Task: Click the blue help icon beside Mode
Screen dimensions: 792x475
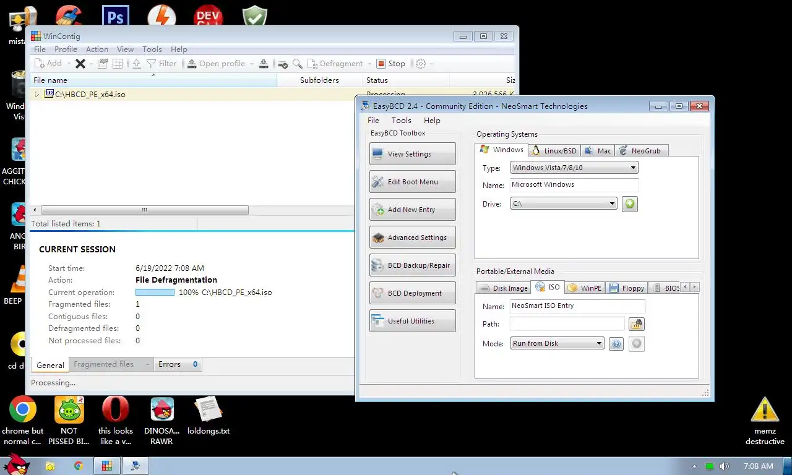Action: pyautogui.click(x=616, y=344)
